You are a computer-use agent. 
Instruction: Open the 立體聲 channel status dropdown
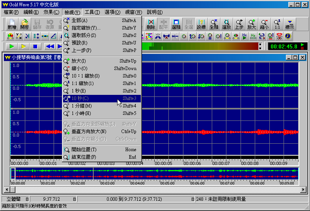tap(27, 199)
